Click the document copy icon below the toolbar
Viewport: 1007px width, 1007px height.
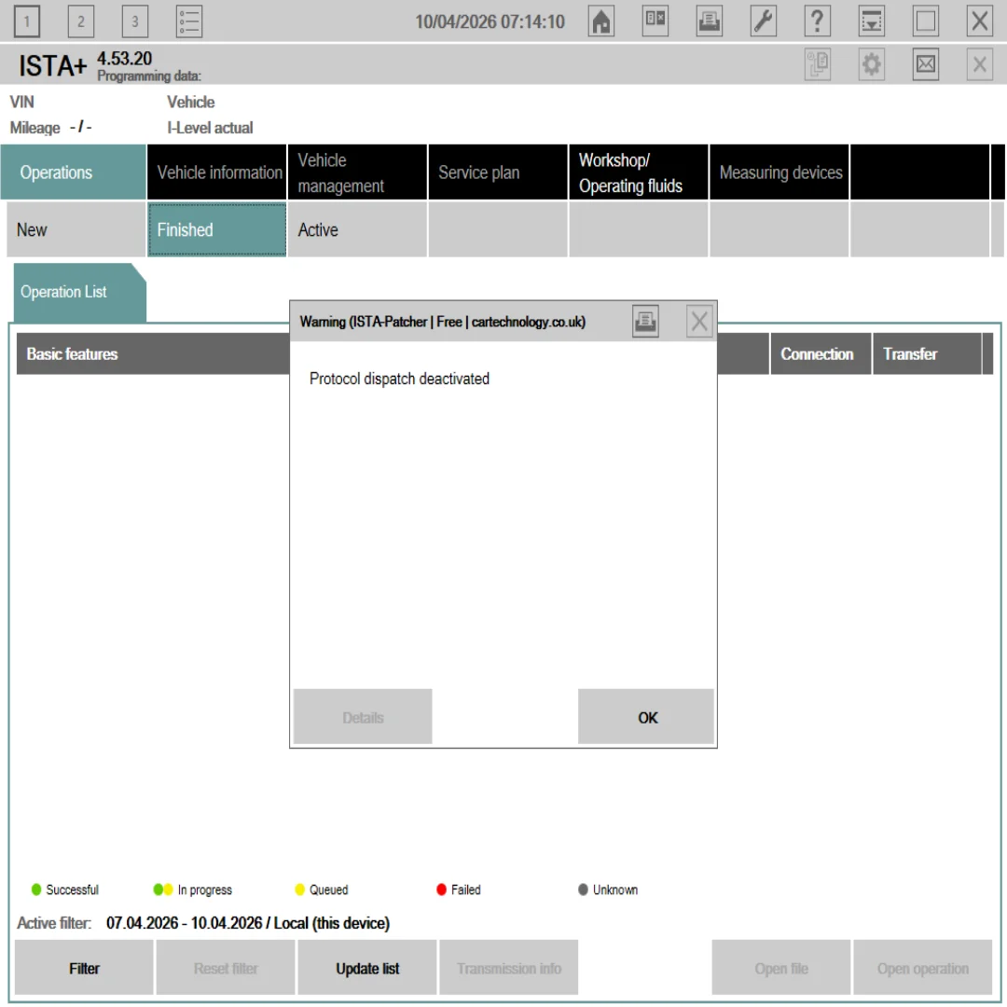818,64
